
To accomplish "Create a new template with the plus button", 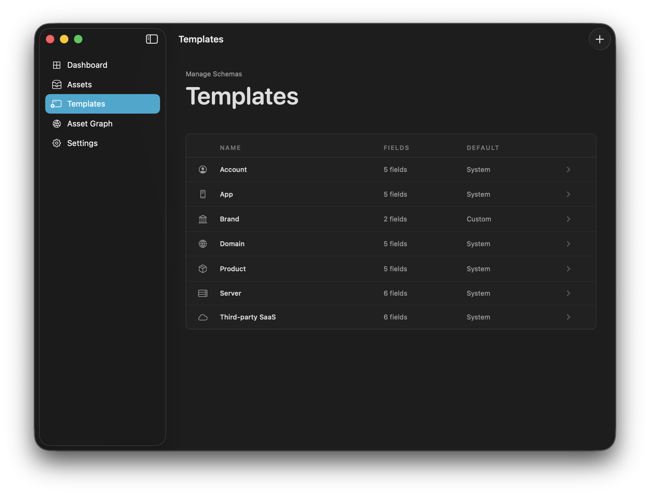I will click(600, 39).
